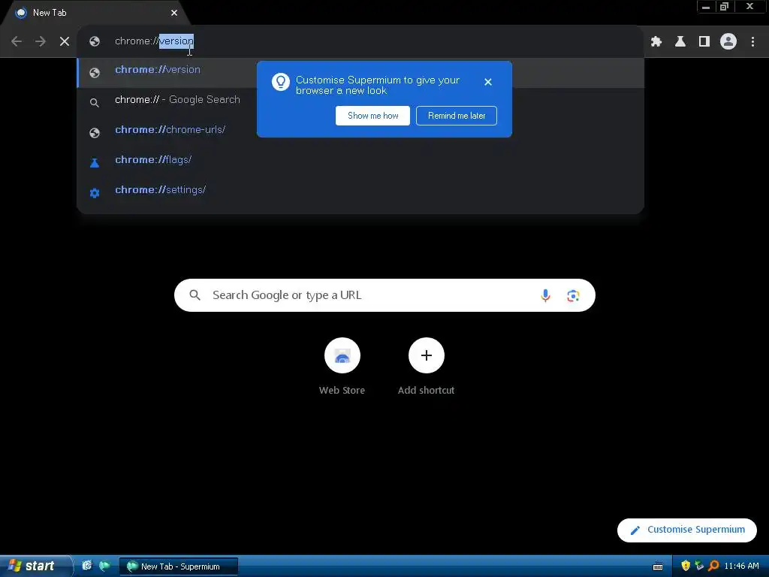
Task: Click the security shield tray icon
Action: 686,566
